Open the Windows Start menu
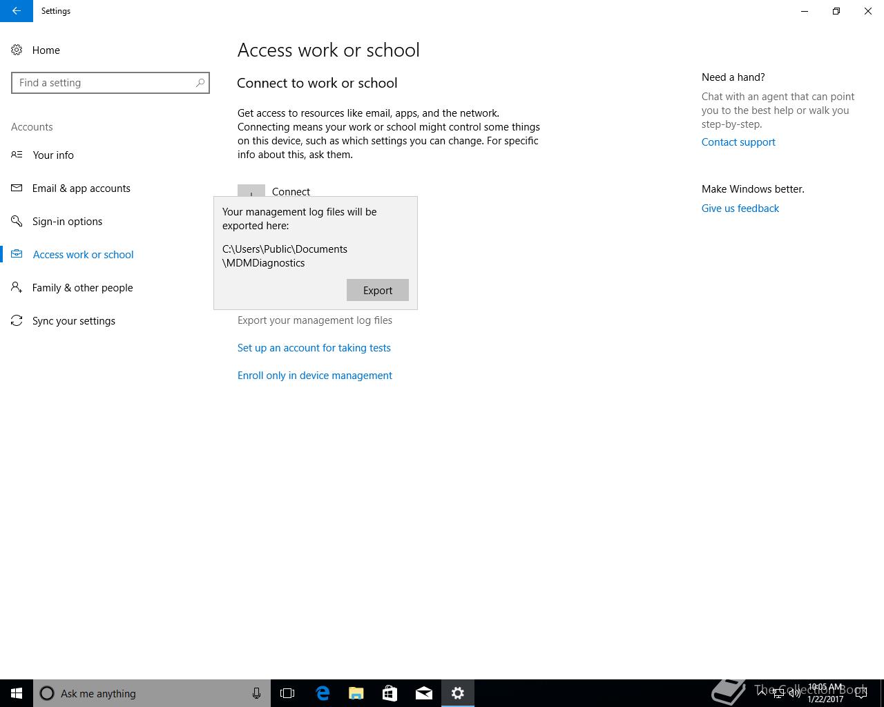 click(17, 693)
